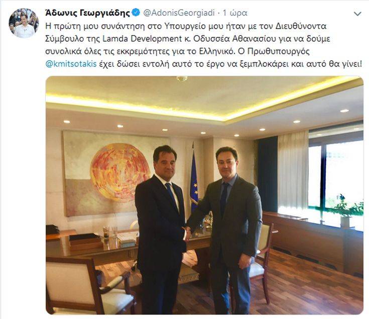Click the tweet text to expand it

click(x=203, y=45)
